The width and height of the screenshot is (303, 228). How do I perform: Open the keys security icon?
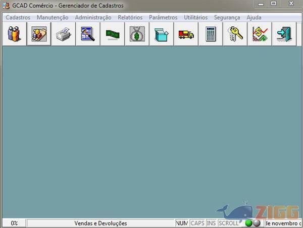coord(235,34)
